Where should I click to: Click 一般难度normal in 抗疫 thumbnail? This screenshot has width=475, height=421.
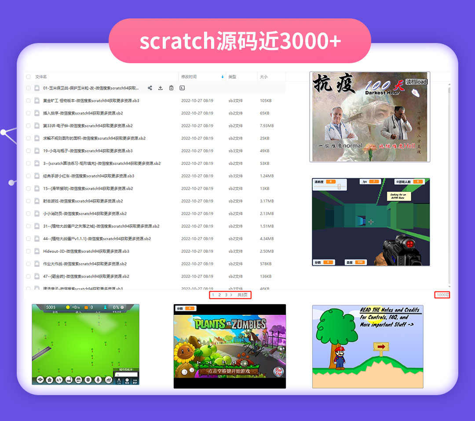coord(340,145)
